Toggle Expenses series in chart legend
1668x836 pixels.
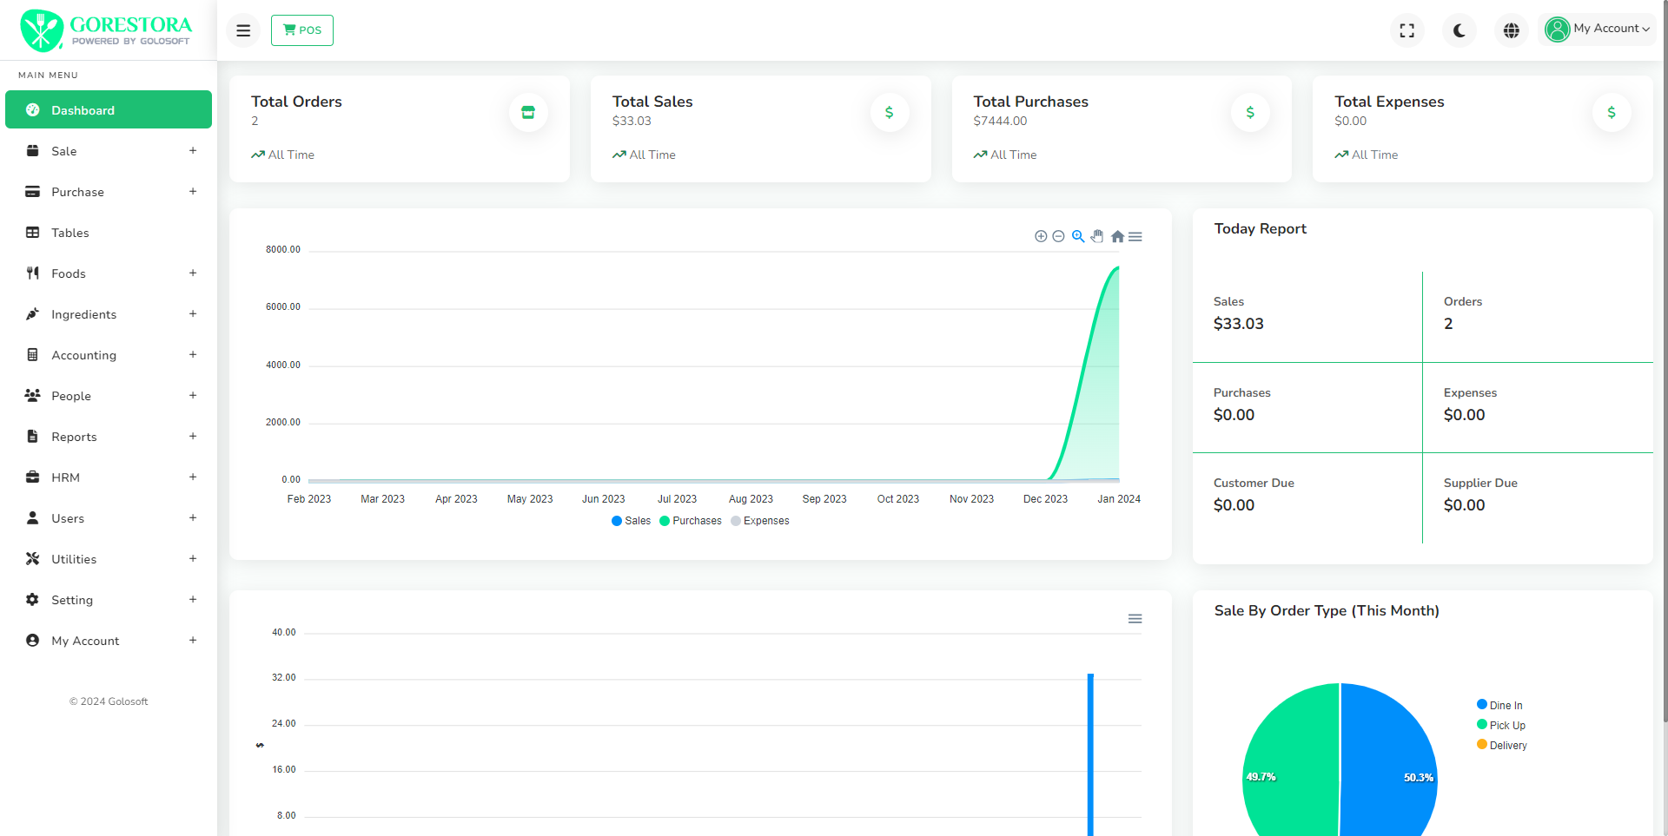[x=760, y=521]
